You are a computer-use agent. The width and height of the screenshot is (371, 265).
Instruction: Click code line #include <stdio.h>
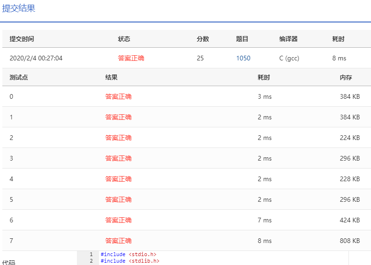point(129,254)
